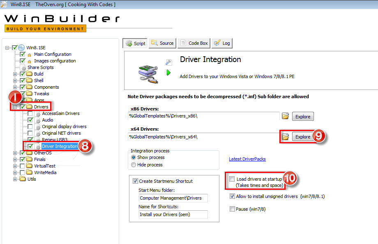
Task: Check the Original NET drivers checkbox
Action: [30, 133]
